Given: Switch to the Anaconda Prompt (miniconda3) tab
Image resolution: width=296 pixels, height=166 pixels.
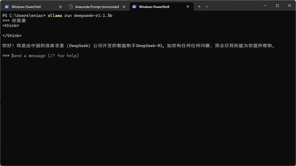Looking at the screenshot, I should click(x=97, y=7).
